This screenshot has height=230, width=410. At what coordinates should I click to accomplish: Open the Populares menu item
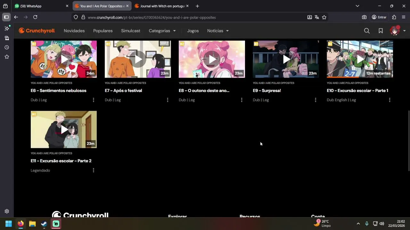pos(103,31)
